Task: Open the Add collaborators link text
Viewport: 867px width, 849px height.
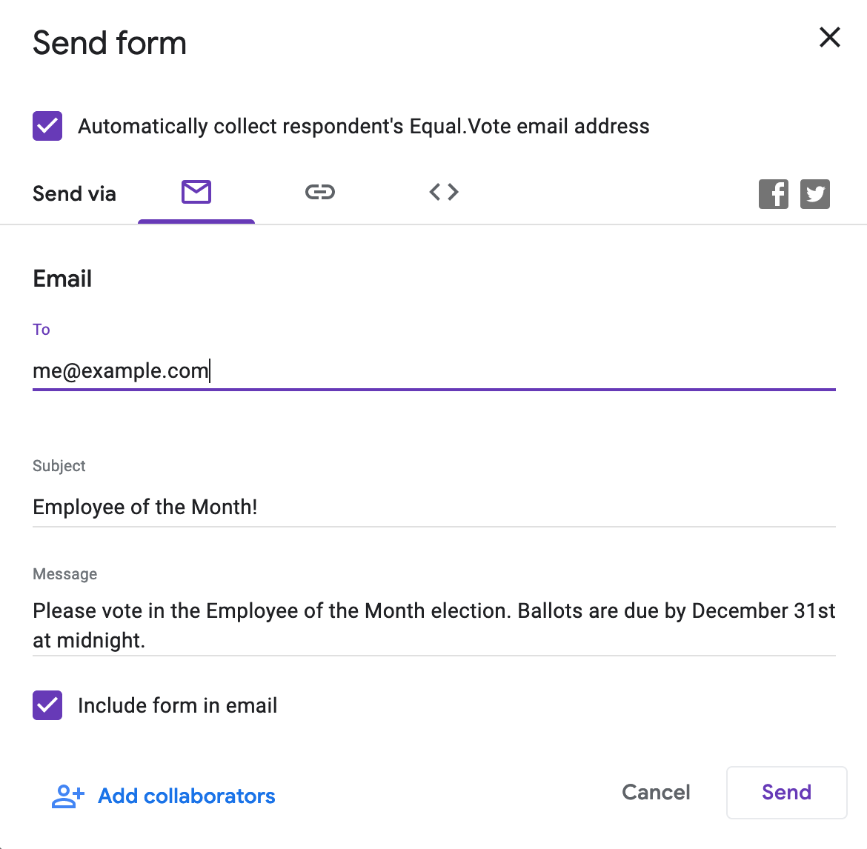Action: tap(187, 796)
